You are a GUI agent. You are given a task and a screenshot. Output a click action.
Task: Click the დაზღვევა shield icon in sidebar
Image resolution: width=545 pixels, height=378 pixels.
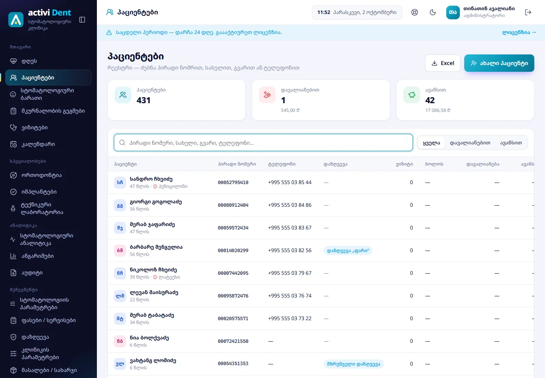tap(13, 337)
